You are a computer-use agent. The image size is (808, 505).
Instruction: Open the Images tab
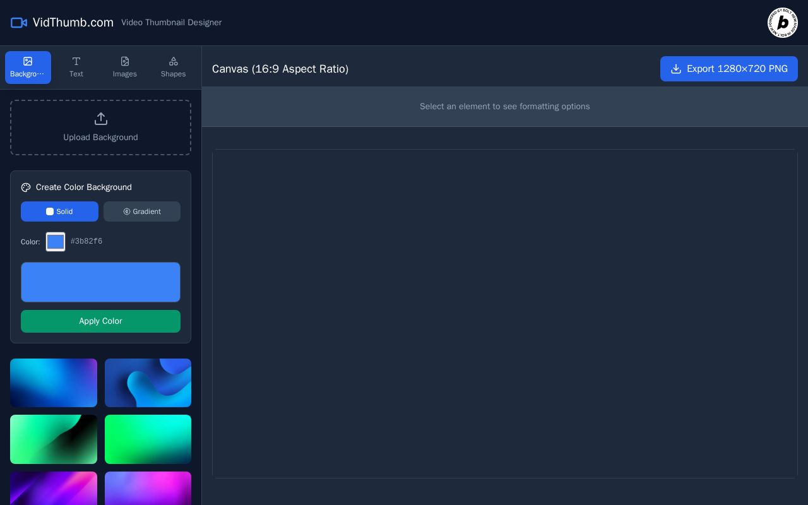(x=125, y=68)
